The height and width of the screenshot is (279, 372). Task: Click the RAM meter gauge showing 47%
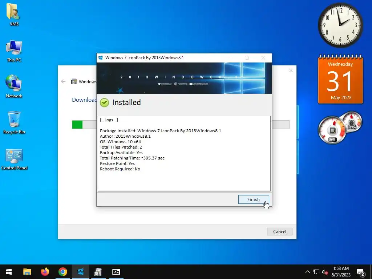[x=352, y=122]
